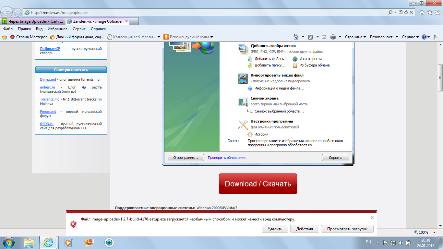Click the Windows Start orb

(9, 243)
